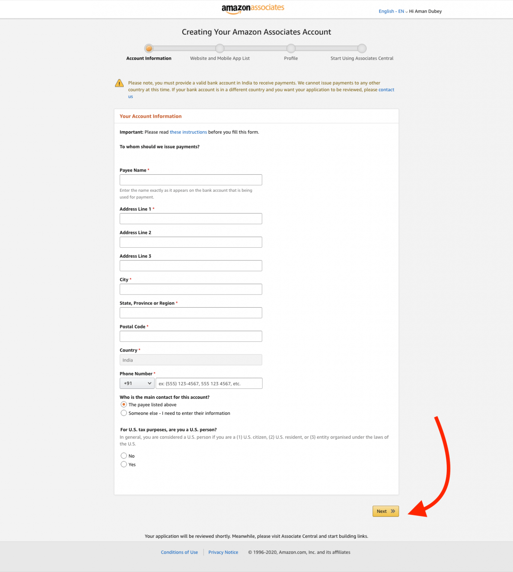
Task: Open Conditions of Use
Action: tap(179, 552)
